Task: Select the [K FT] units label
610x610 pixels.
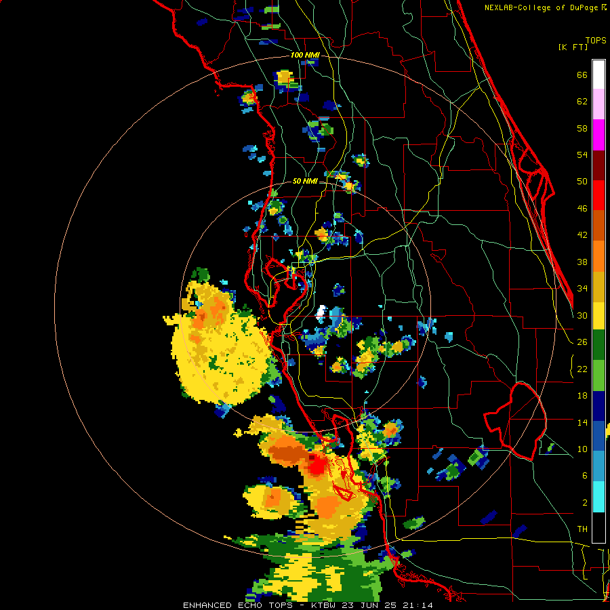Action: click(573, 47)
